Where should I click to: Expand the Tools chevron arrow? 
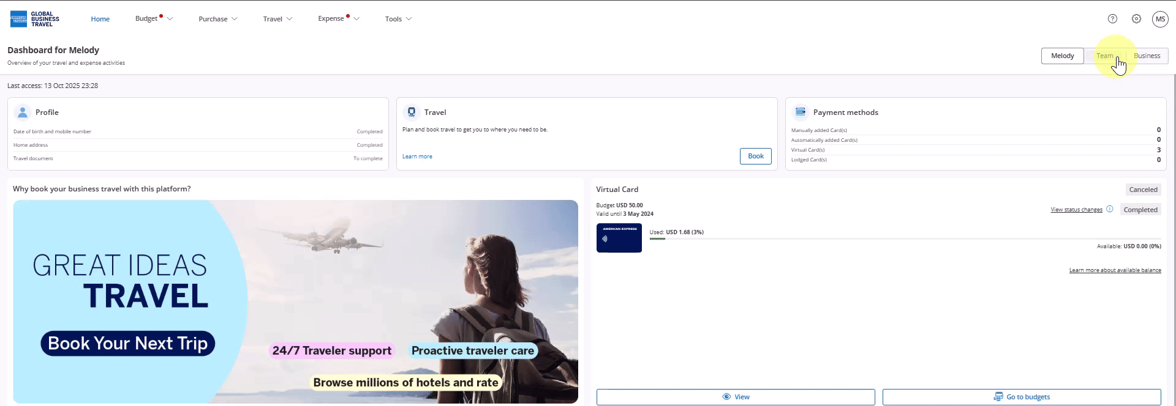point(409,19)
